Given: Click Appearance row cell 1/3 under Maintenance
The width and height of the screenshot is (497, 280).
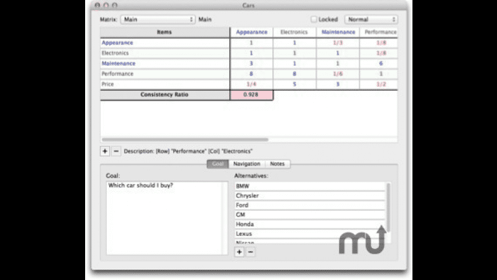Looking at the screenshot, I should coord(338,43).
